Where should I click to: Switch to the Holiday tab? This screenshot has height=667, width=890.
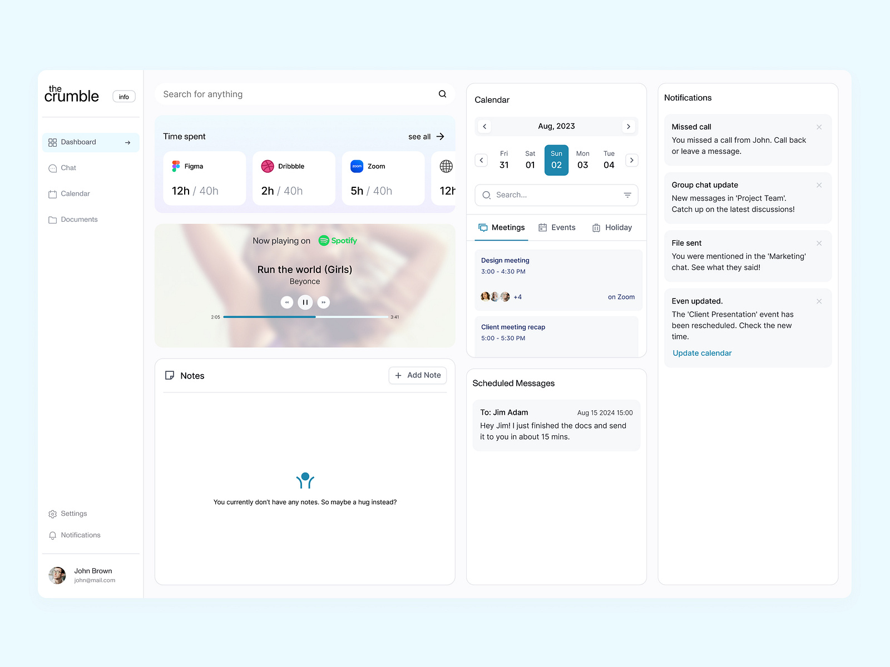tap(612, 227)
